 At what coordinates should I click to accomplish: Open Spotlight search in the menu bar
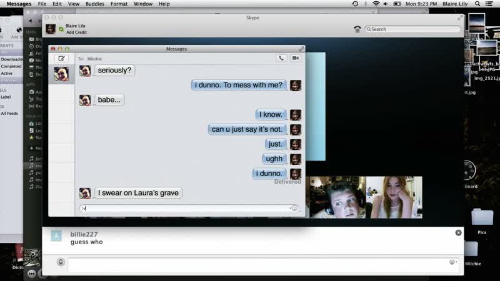click(x=477, y=4)
